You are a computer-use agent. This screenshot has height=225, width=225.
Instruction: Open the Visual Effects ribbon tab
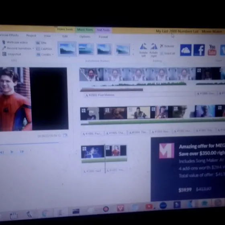pos(9,35)
